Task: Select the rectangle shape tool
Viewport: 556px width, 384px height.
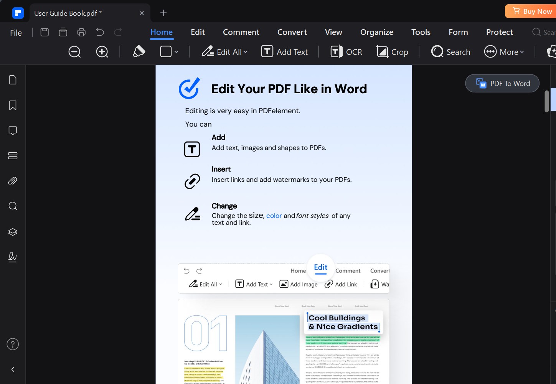Action: [x=166, y=51]
